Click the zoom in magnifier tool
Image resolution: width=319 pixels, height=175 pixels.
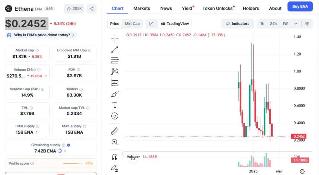(x=115, y=142)
